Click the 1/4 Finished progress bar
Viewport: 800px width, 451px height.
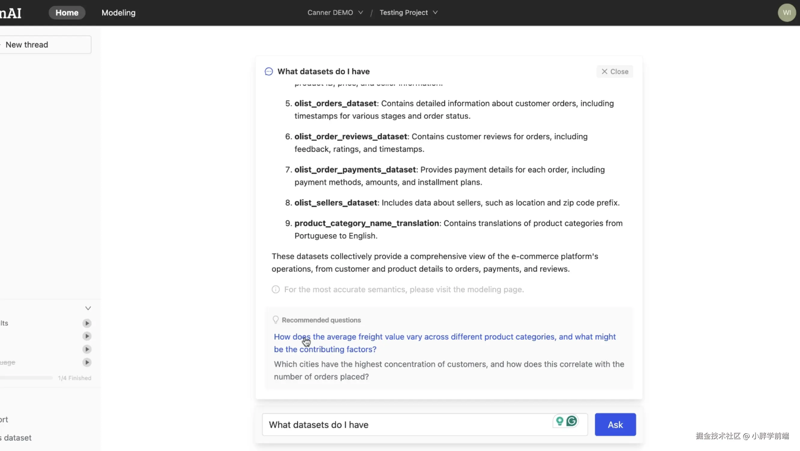pos(26,378)
